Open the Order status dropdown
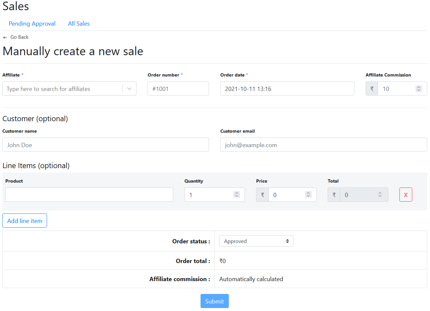This screenshot has height=311, width=430. point(256,241)
